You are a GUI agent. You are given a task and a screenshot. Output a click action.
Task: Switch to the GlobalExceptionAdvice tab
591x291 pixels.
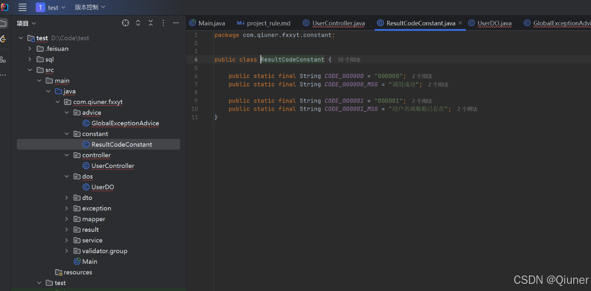pyautogui.click(x=557, y=23)
